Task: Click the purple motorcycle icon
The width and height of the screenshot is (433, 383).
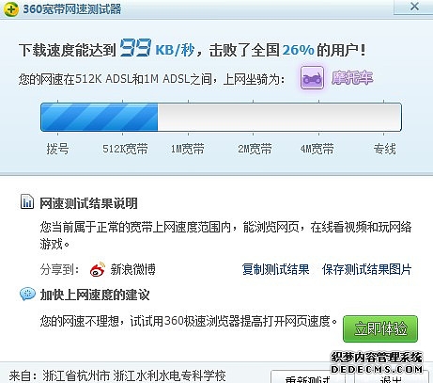Action: point(312,78)
